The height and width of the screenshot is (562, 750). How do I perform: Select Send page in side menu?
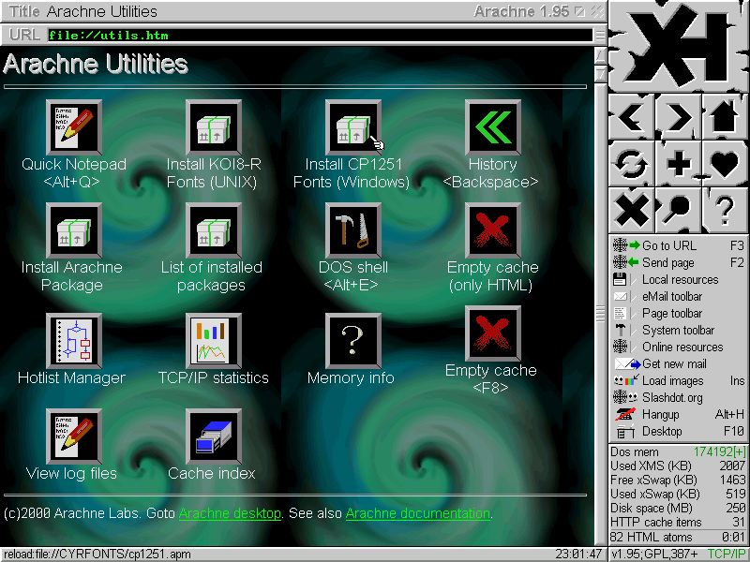pos(678,262)
